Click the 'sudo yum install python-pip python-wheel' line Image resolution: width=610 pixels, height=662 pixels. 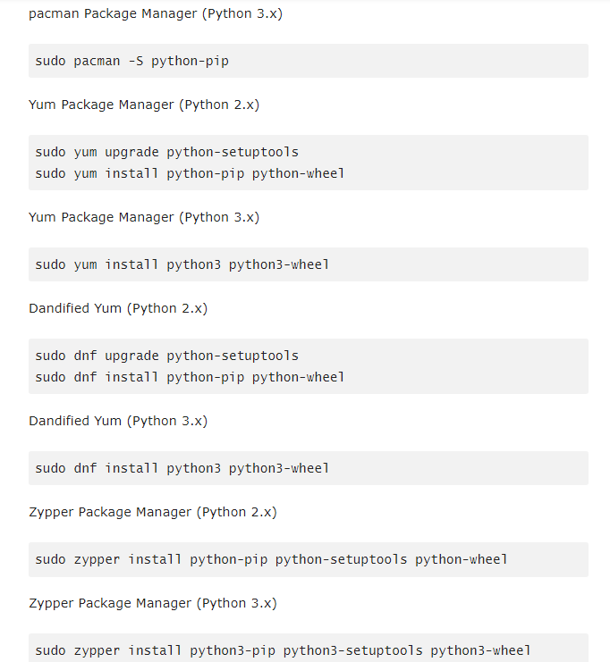click(x=190, y=173)
